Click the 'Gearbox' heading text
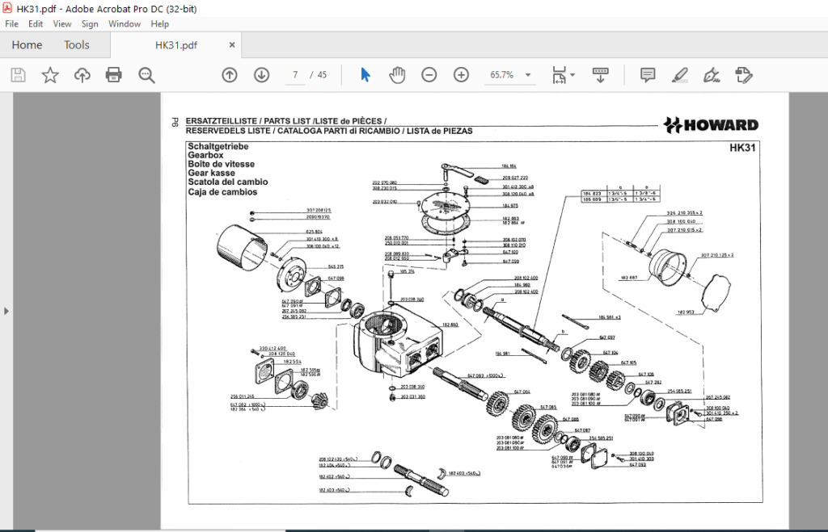 click(x=205, y=155)
